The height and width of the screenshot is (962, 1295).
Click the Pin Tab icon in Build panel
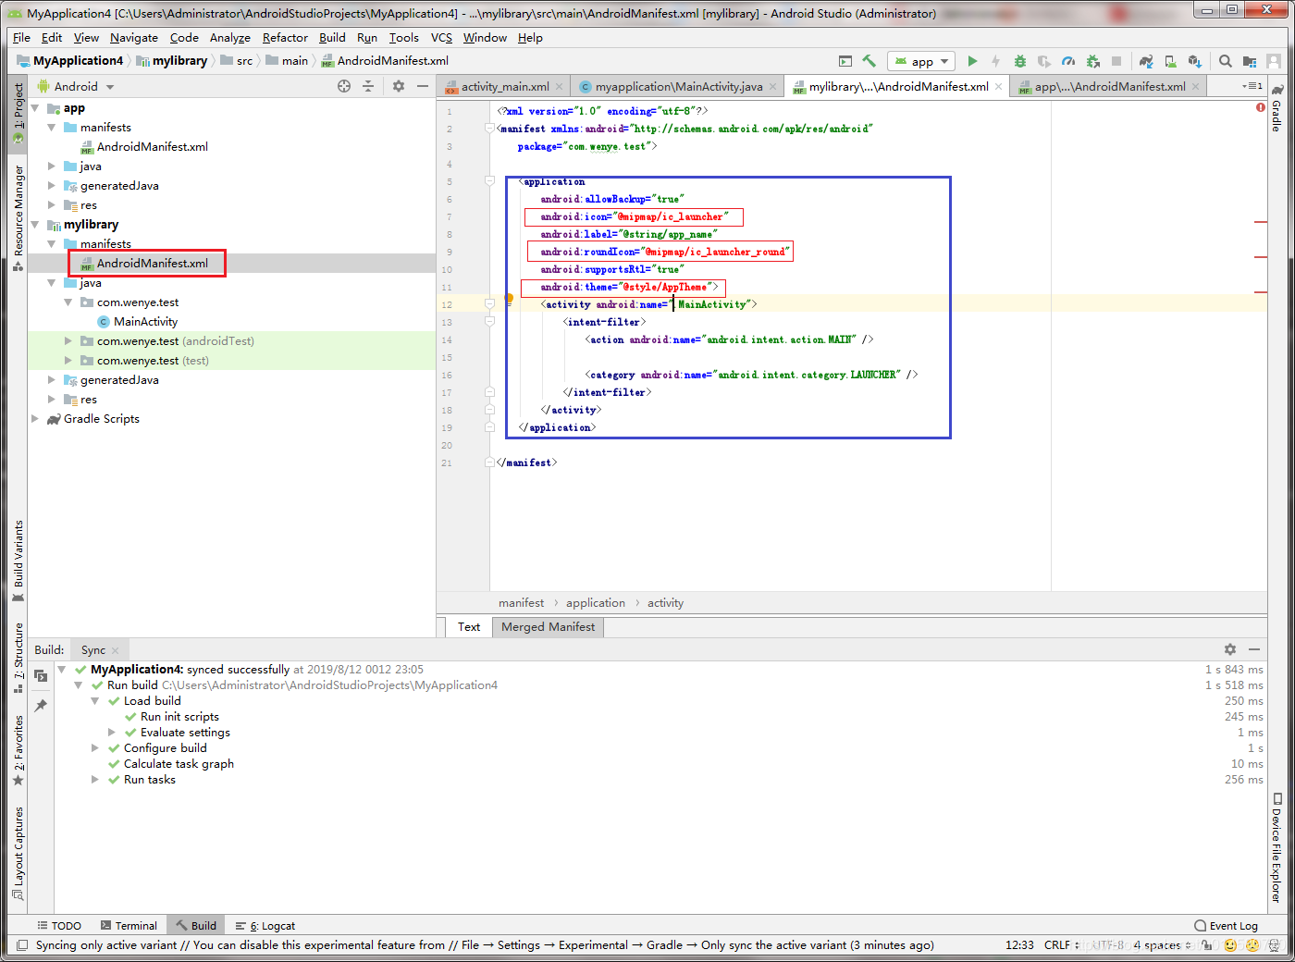(41, 705)
